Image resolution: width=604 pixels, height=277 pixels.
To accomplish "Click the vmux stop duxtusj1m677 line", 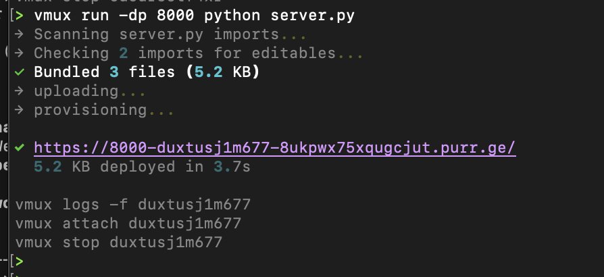I will 119,242.
